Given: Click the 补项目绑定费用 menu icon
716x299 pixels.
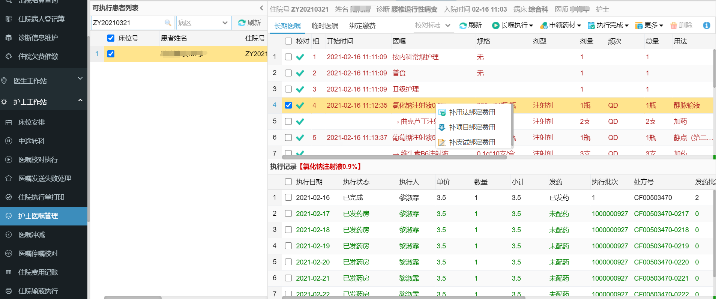Looking at the screenshot, I should (442, 128).
